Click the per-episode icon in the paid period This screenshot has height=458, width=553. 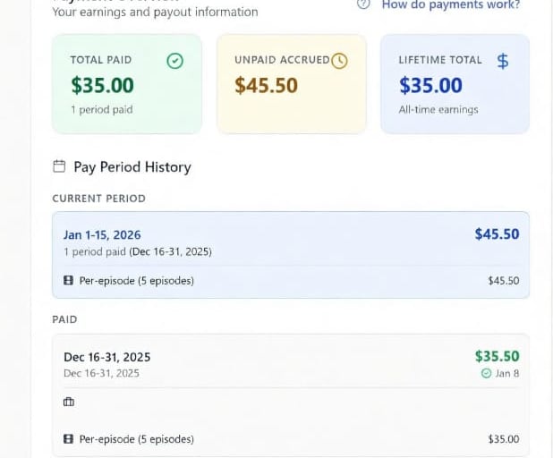(x=68, y=439)
